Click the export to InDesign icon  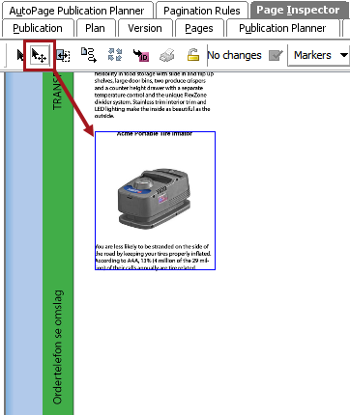pos(141,55)
